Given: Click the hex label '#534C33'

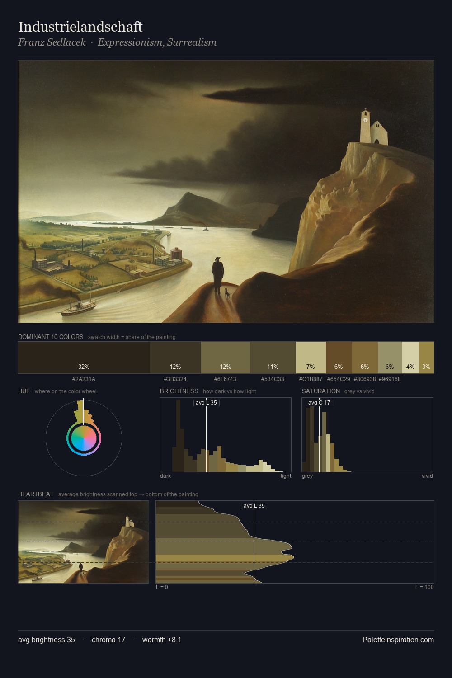Looking at the screenshot, I should tap(273, 379).
